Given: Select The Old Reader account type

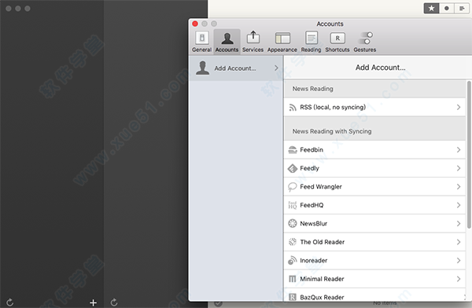Looking at the screenshot, I should pos(375,242).
